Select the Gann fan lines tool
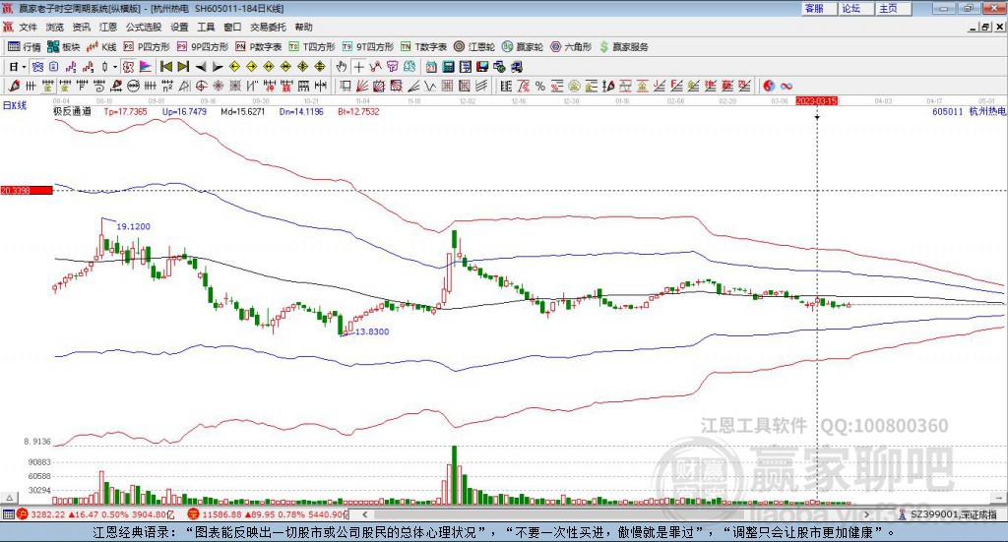1008x542 pixels. (x=362, y=86)
